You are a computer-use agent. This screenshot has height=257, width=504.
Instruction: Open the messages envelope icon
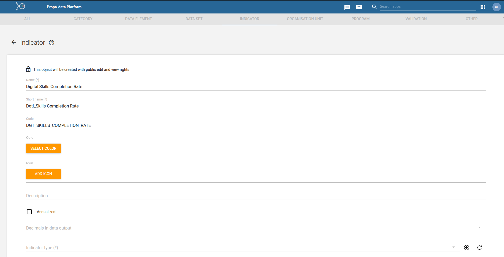[x=359, y=7]
